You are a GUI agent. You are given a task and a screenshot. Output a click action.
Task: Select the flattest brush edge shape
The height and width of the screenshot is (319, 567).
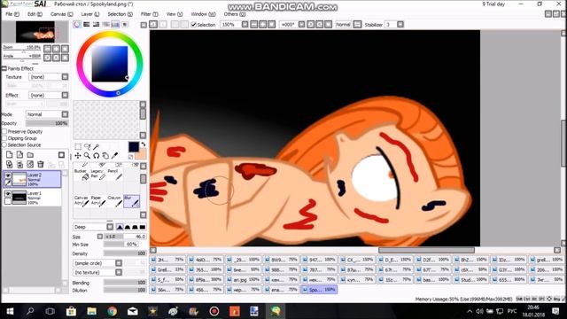tap(143, 227)
